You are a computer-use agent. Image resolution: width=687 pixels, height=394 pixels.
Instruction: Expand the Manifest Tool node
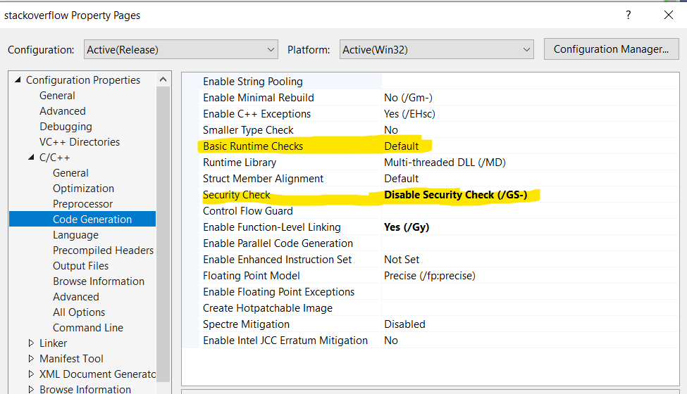coord(31,359)
